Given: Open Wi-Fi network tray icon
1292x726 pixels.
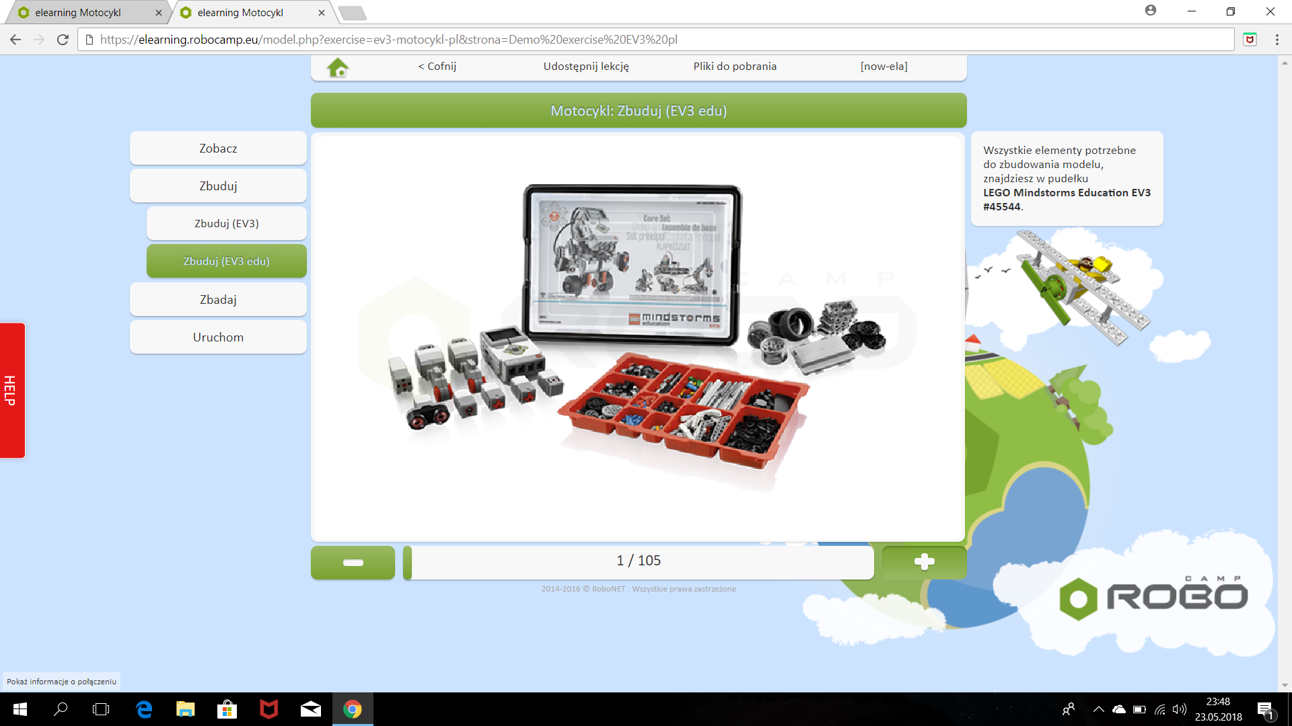Looking at the screenshot, I should pyautogui.click(x=1160, y=709).
